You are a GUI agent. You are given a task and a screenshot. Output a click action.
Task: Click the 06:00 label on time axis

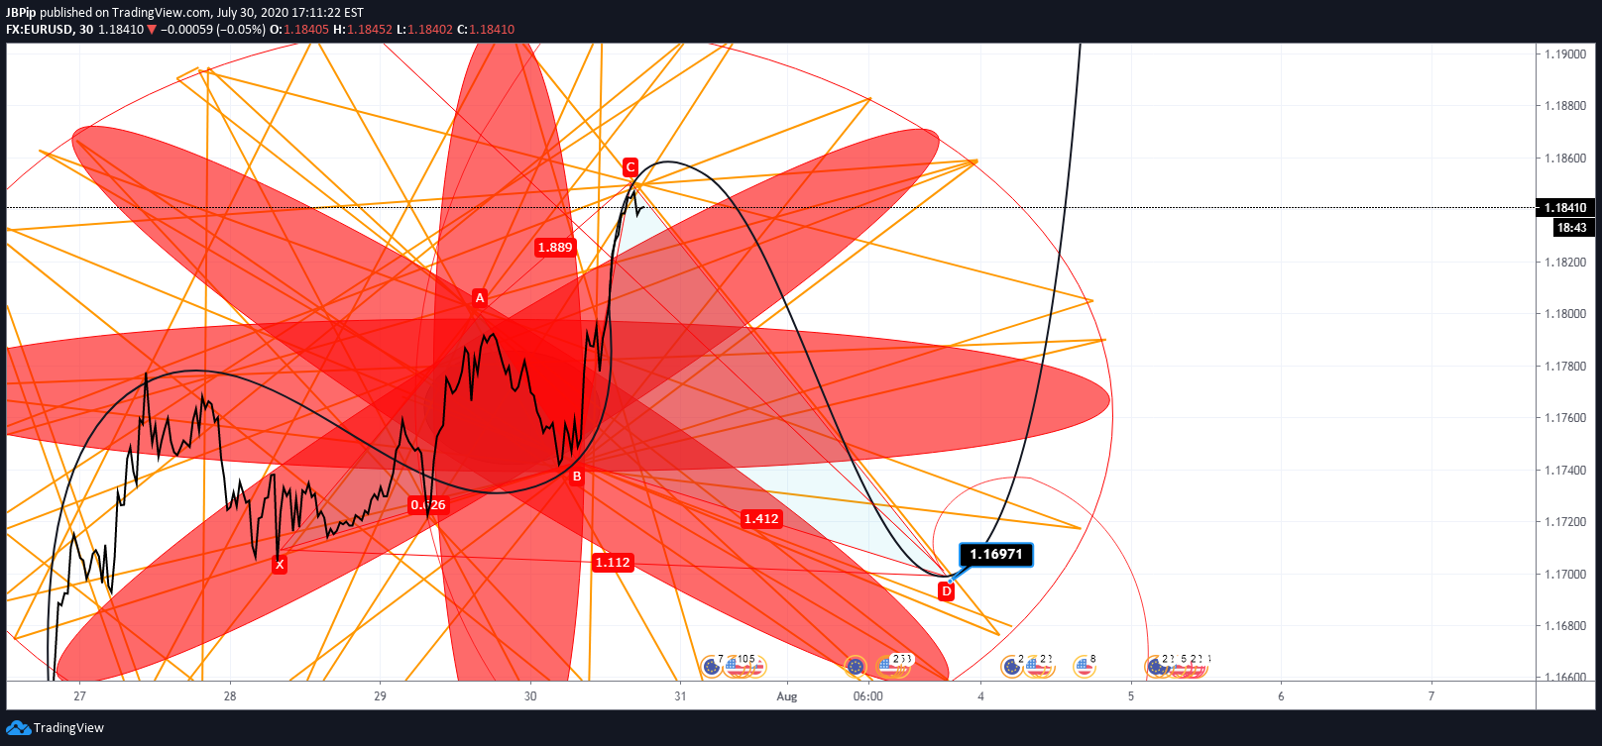[x=867, y=696]
